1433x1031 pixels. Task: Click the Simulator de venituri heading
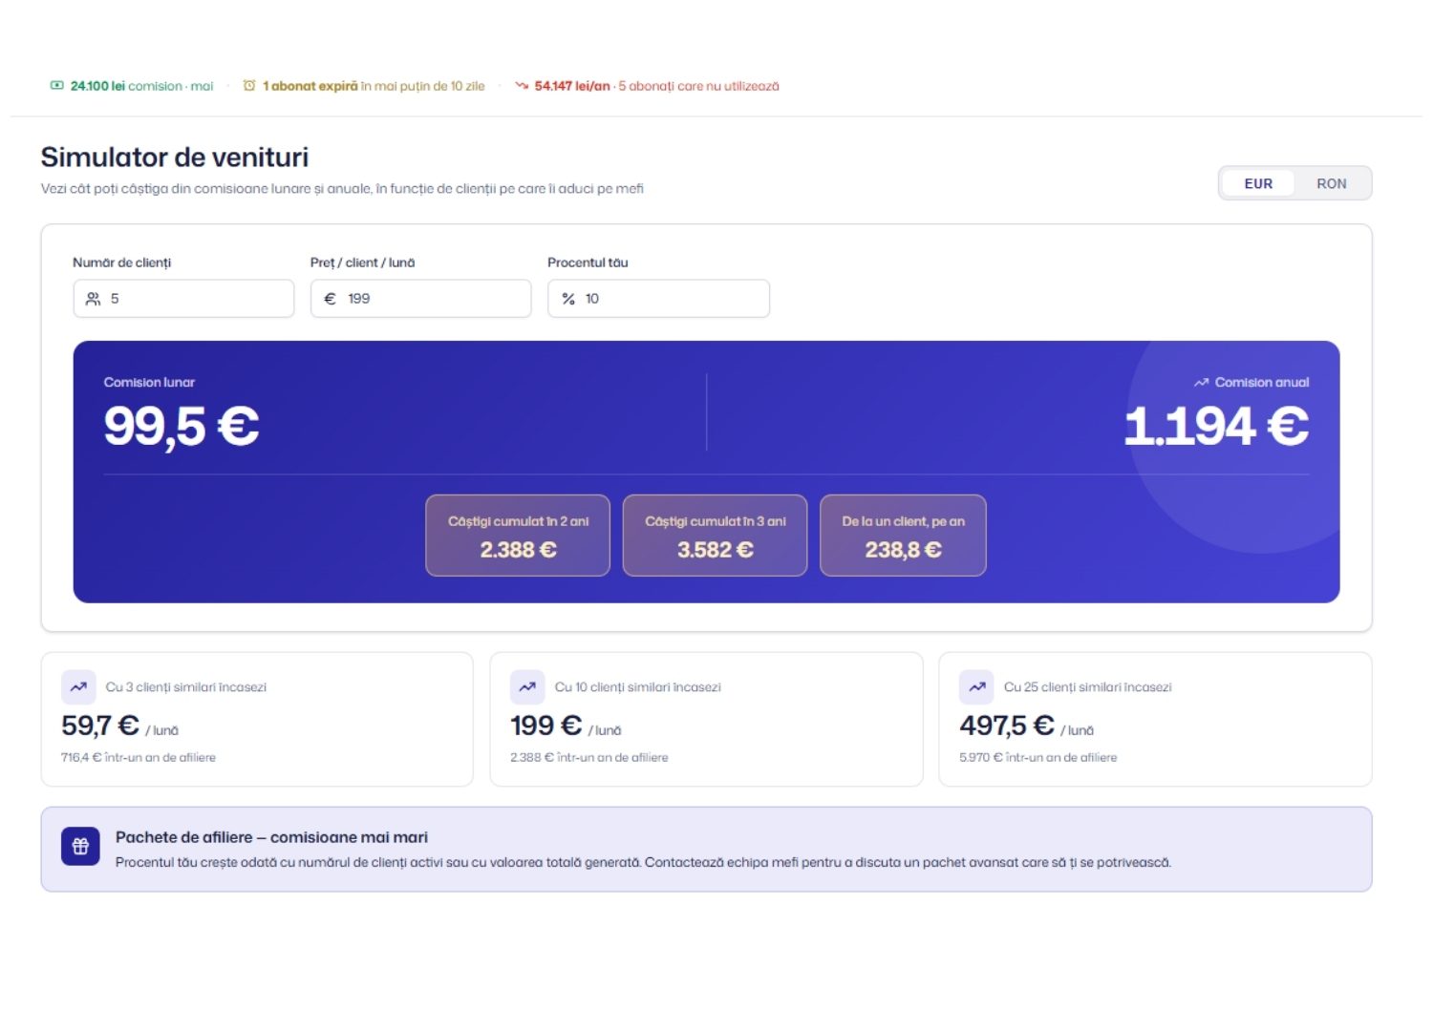click(175, 157)
